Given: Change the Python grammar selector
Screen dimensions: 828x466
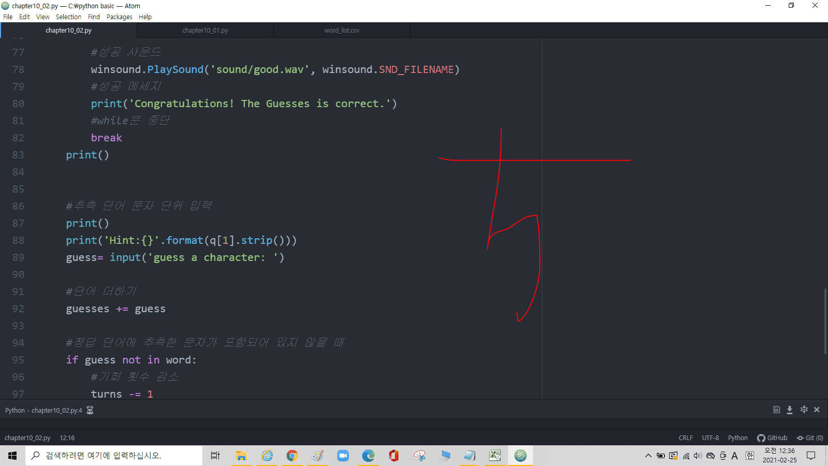Looking at the screenshot, I should 738,438.
